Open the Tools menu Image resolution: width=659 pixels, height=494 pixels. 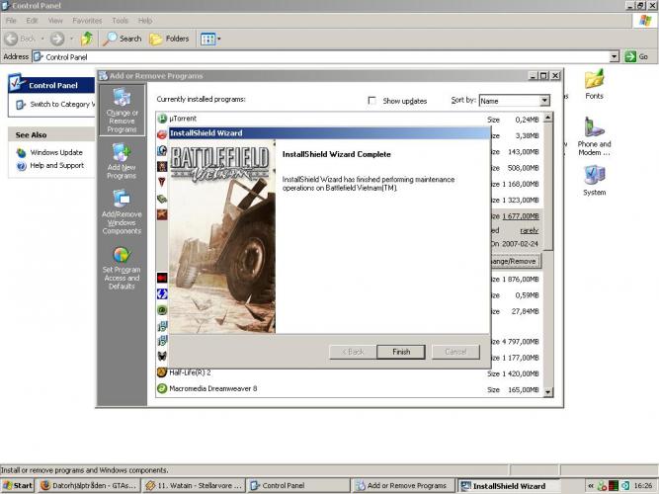(x=120, y=20)
